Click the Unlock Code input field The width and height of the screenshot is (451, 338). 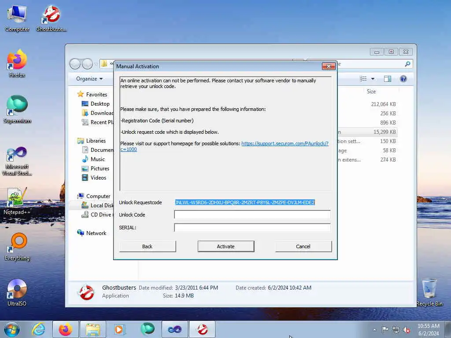252,214
